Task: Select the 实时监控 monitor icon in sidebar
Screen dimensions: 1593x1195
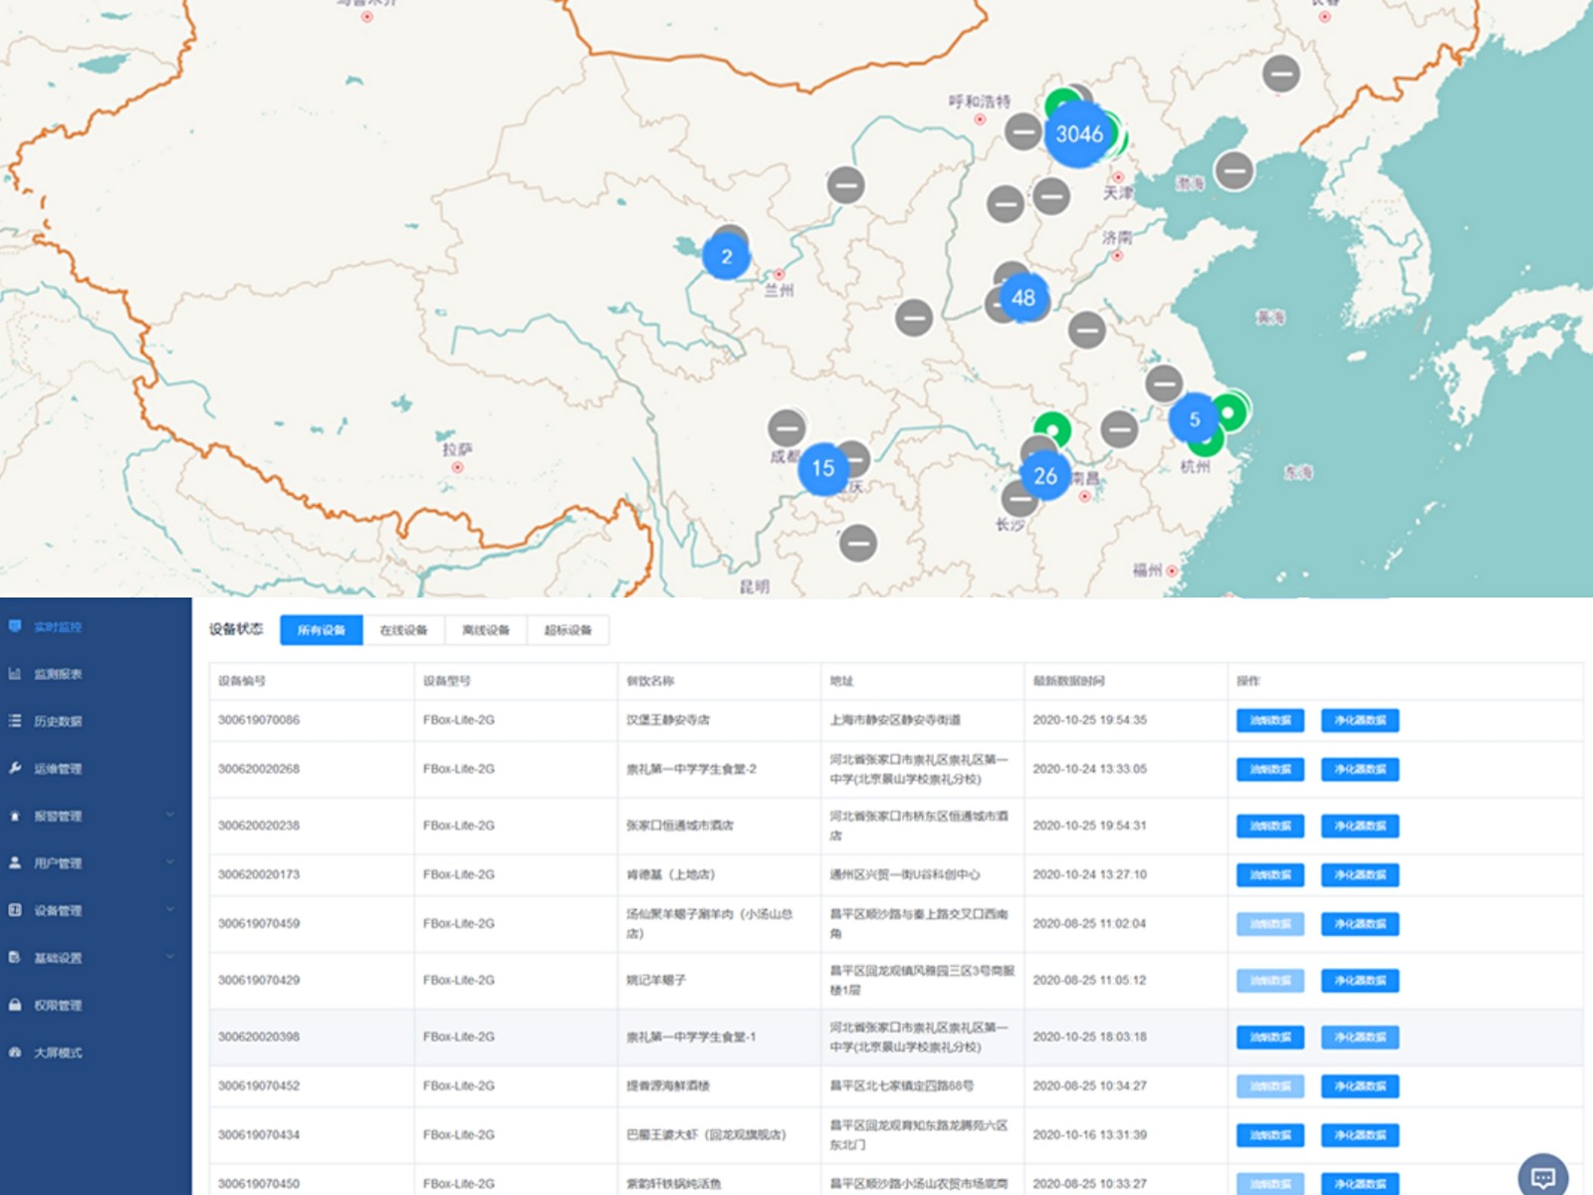Action: click(15, 627)
